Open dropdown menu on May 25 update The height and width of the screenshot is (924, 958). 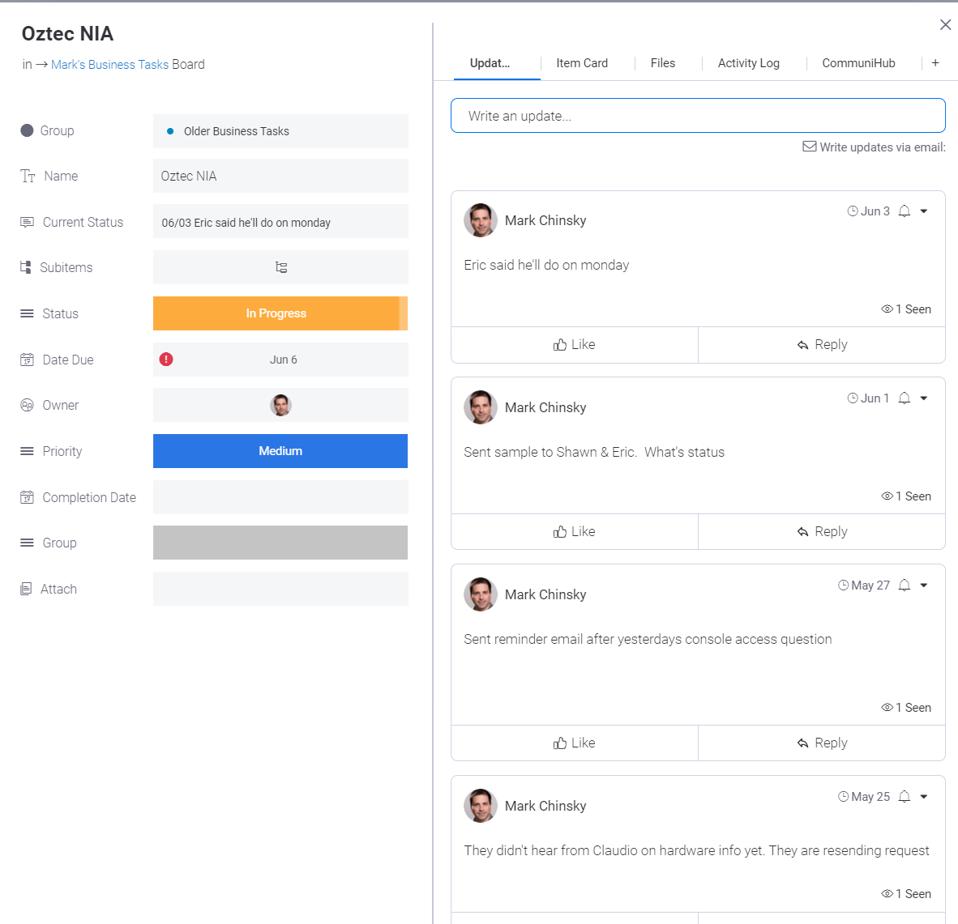click(924, 796)
